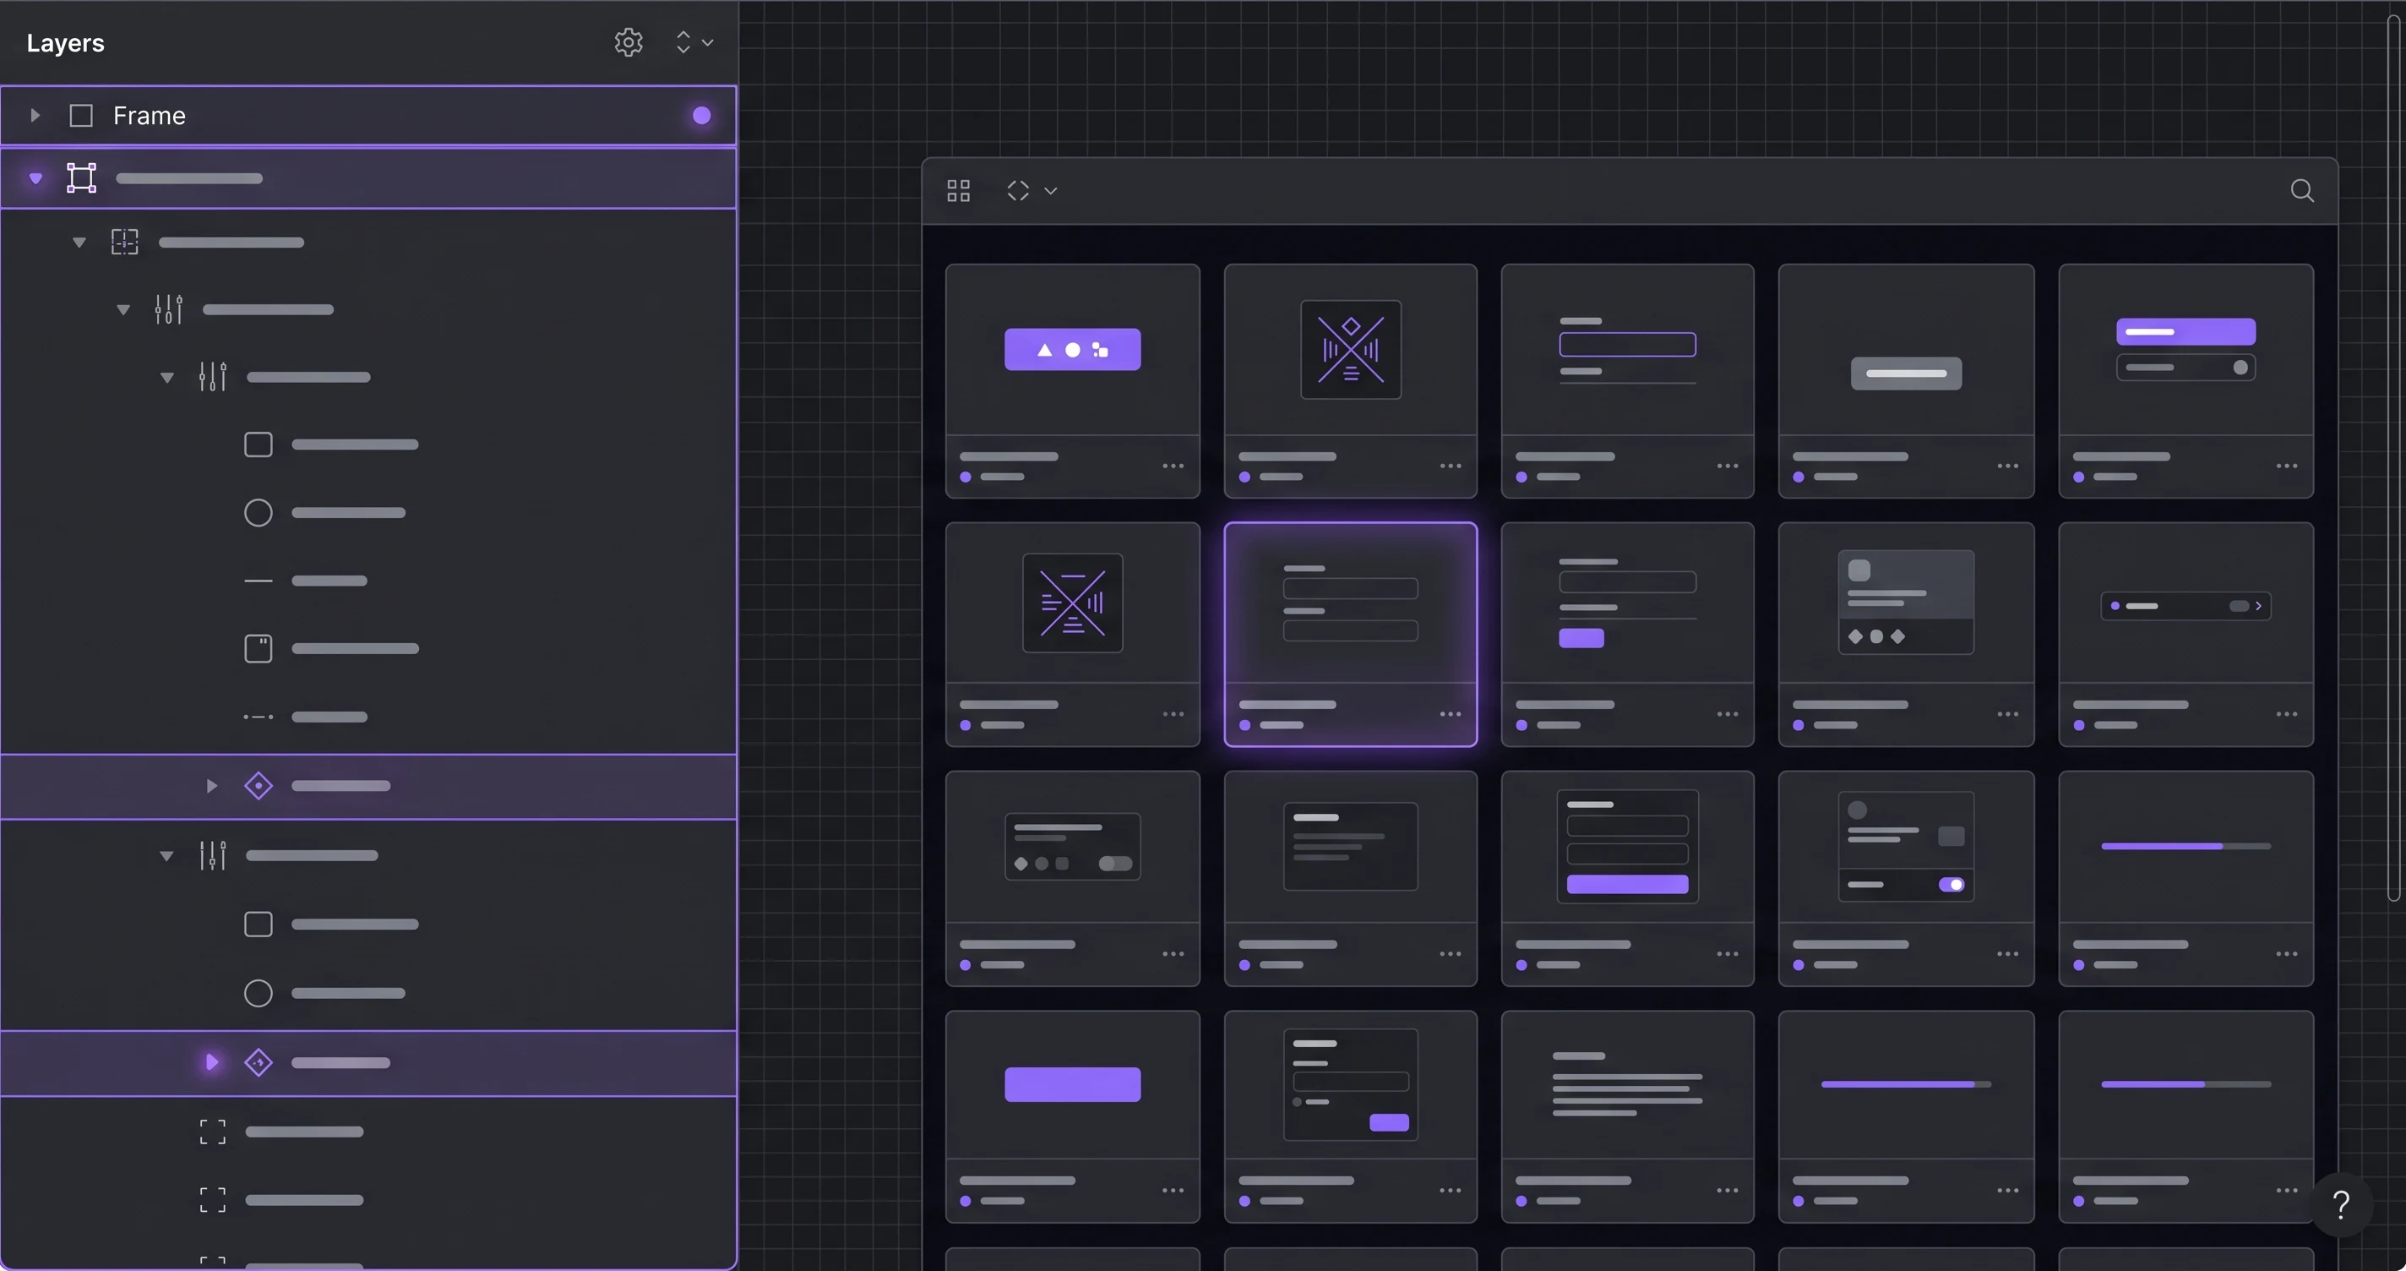This screenshot has width=2406, height=1271.
Task: Open more options on the highlighted selected card
Action: tap(1451, 714)
